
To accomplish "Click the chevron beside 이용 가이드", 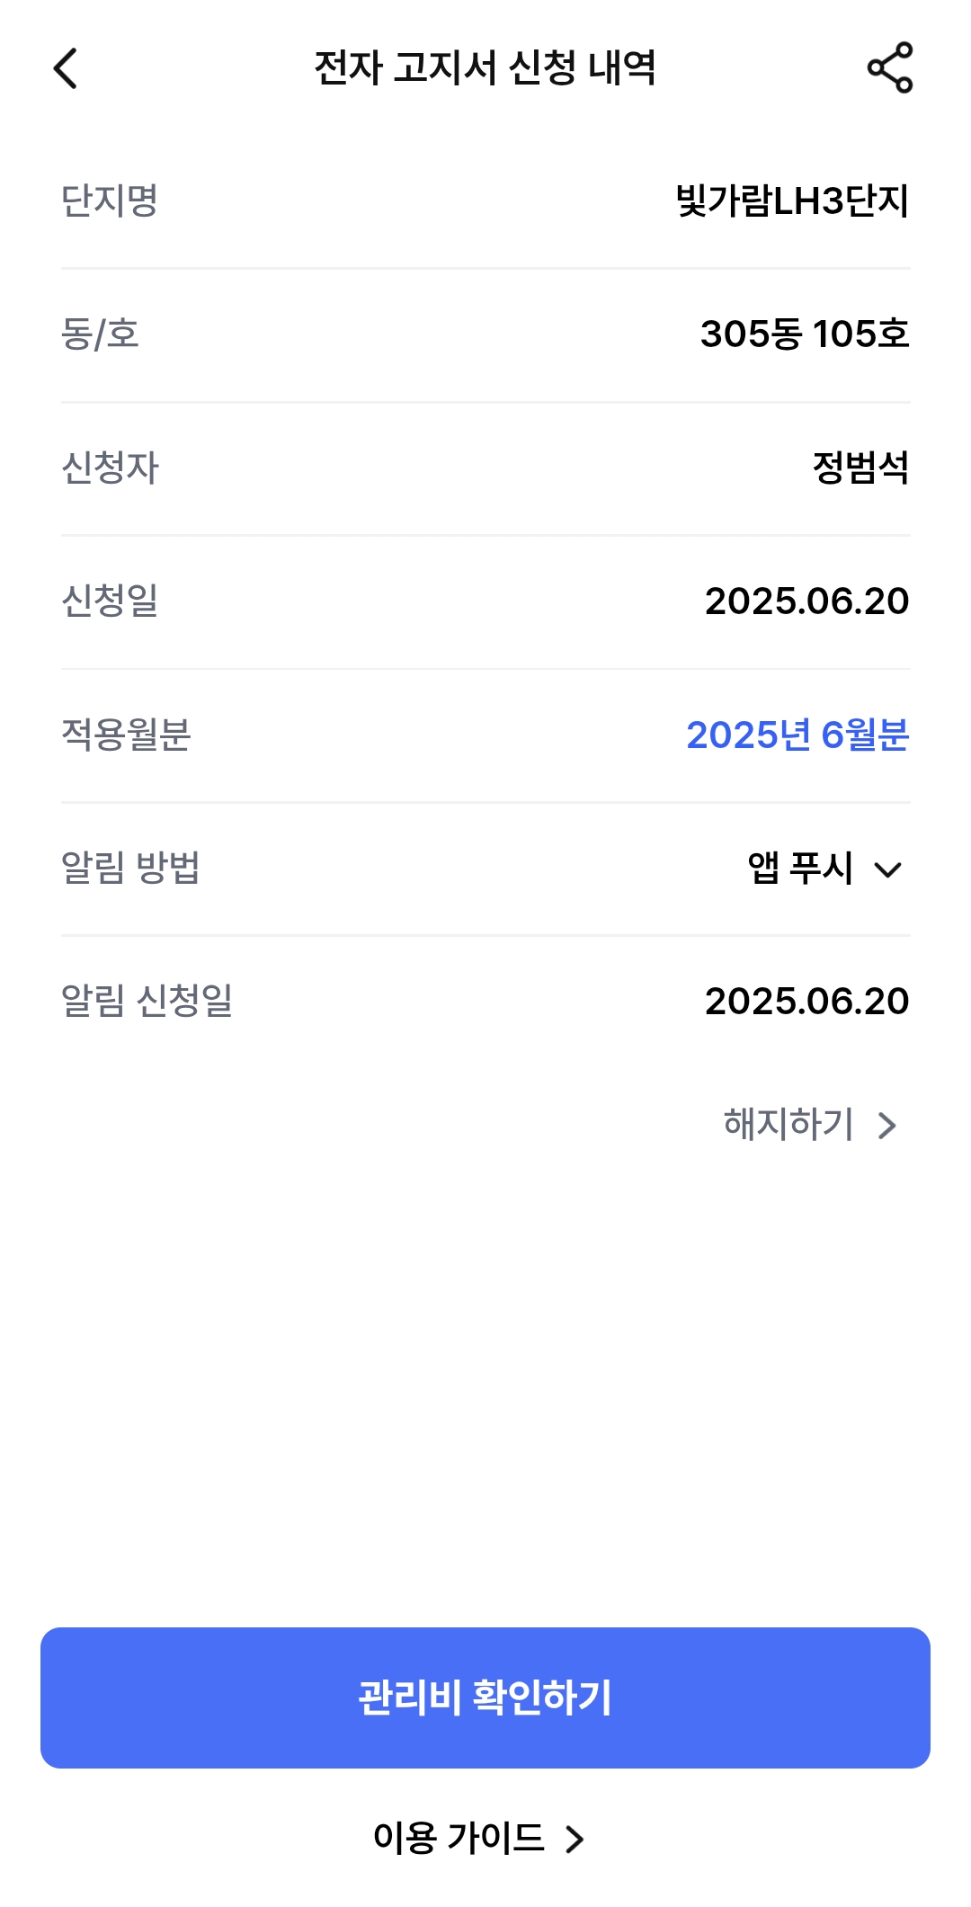I will click(575, 1840).
